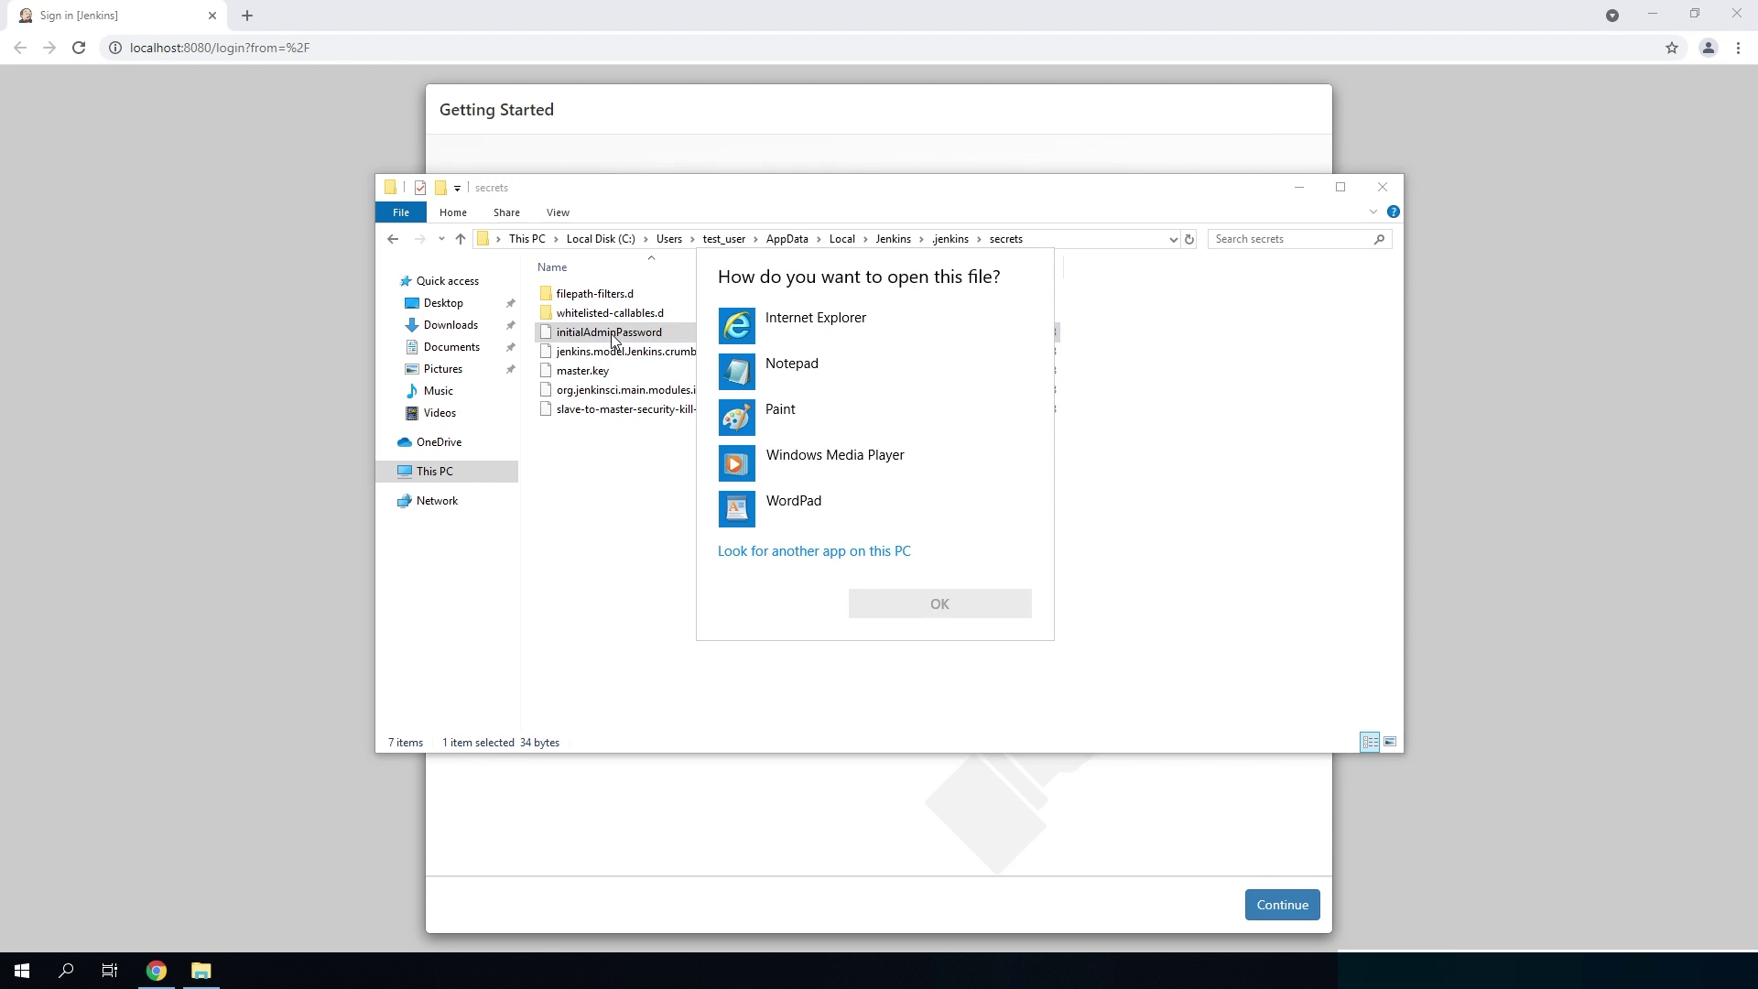
Task: Choose Notepad to open the file
Action: pos(791,364)
